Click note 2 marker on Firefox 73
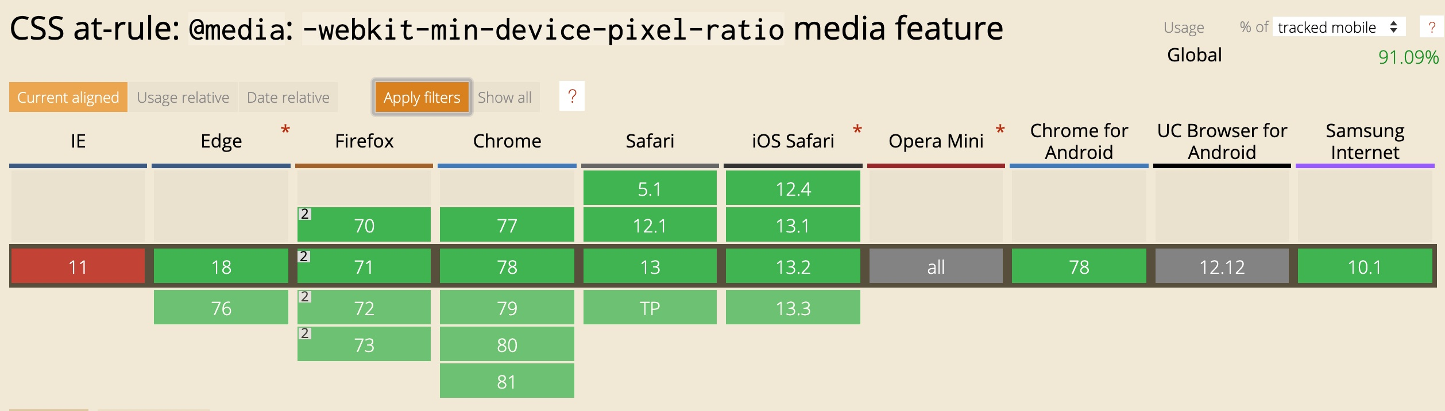Screen dimensions: 1445x411 (305, 334)
